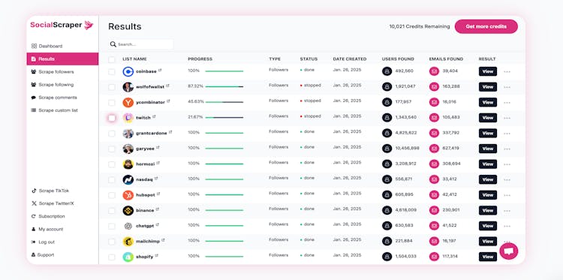Click the chatgpt logo avatar
The width and height of the screenshot is (563, 280).
click(x=128, y=226)
